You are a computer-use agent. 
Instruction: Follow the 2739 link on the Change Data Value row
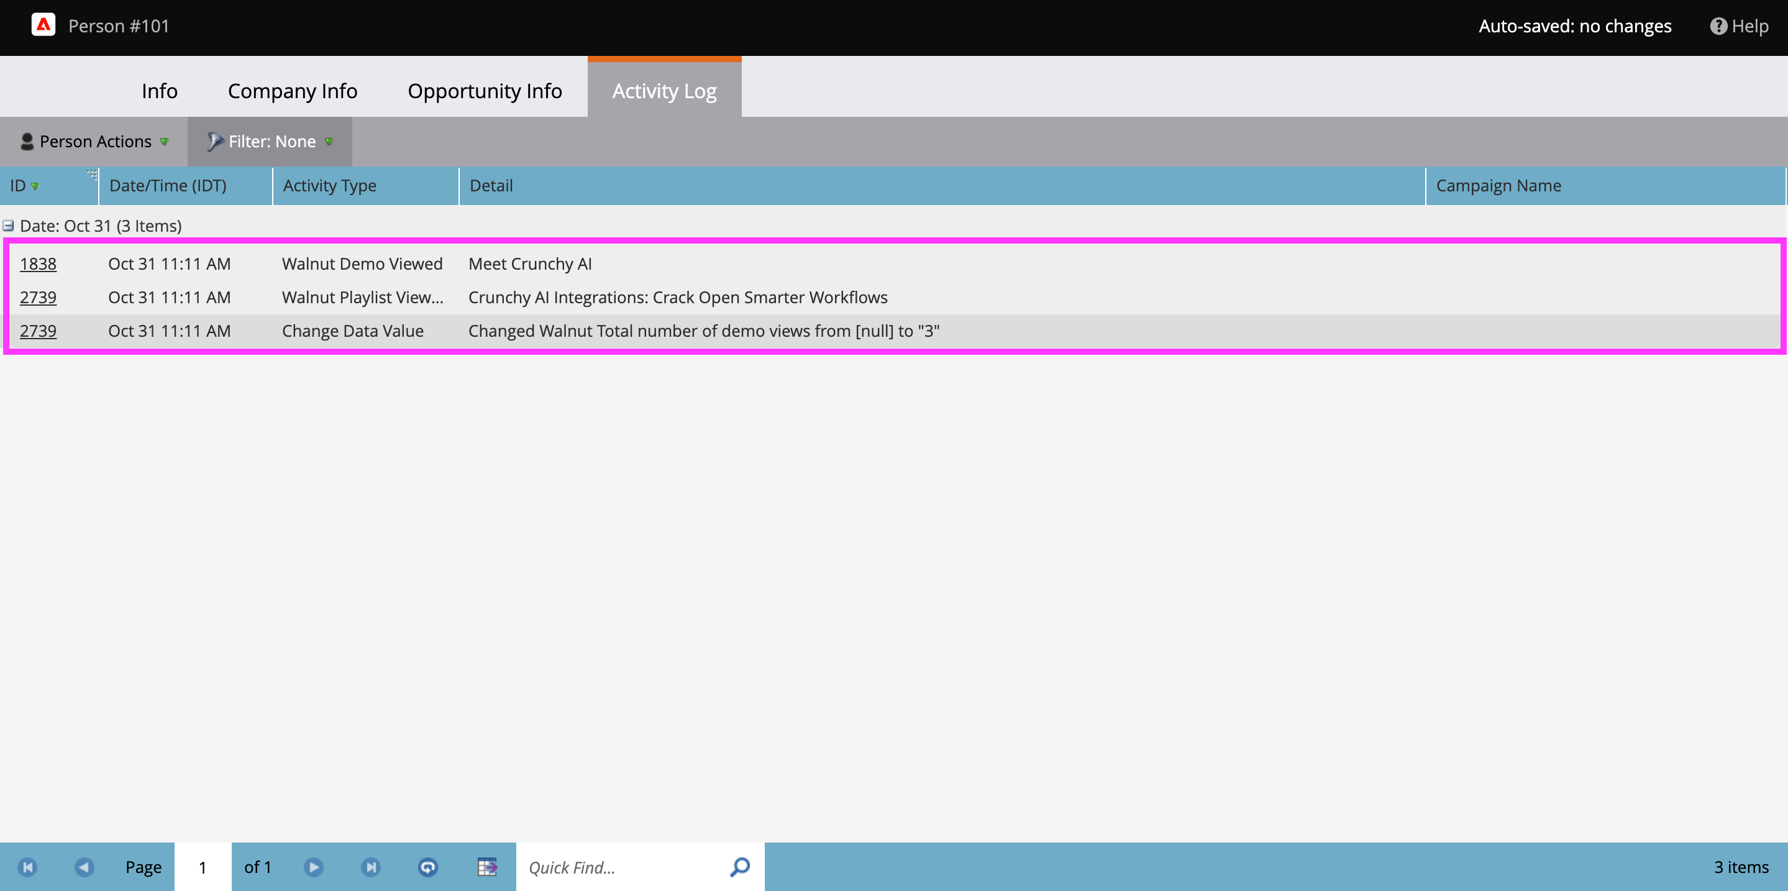[38, 331]
